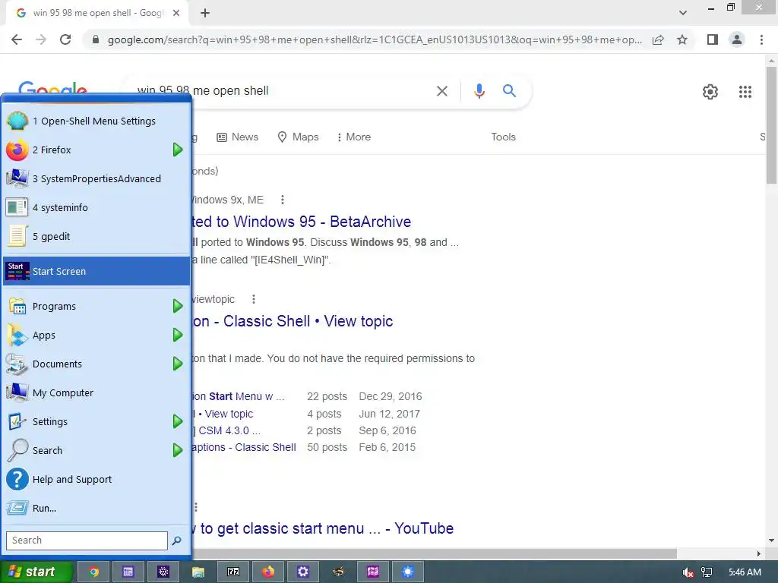Viewport: 778px width, 583px height.
Task: Open Google search Tools
Action: click(503, 137)
